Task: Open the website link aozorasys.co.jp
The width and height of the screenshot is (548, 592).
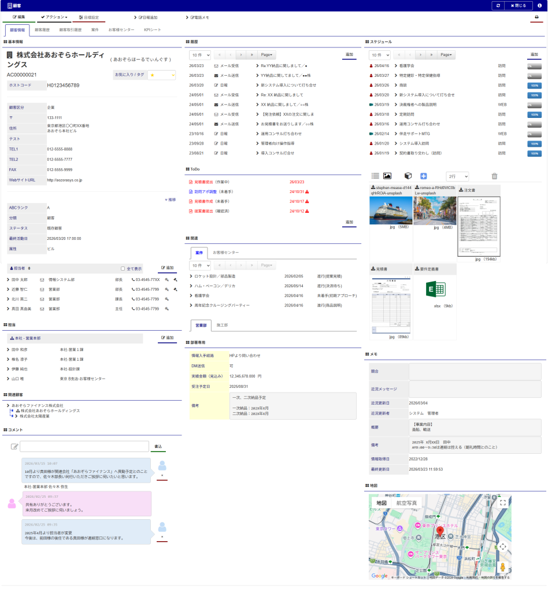Action: [65, 180]
